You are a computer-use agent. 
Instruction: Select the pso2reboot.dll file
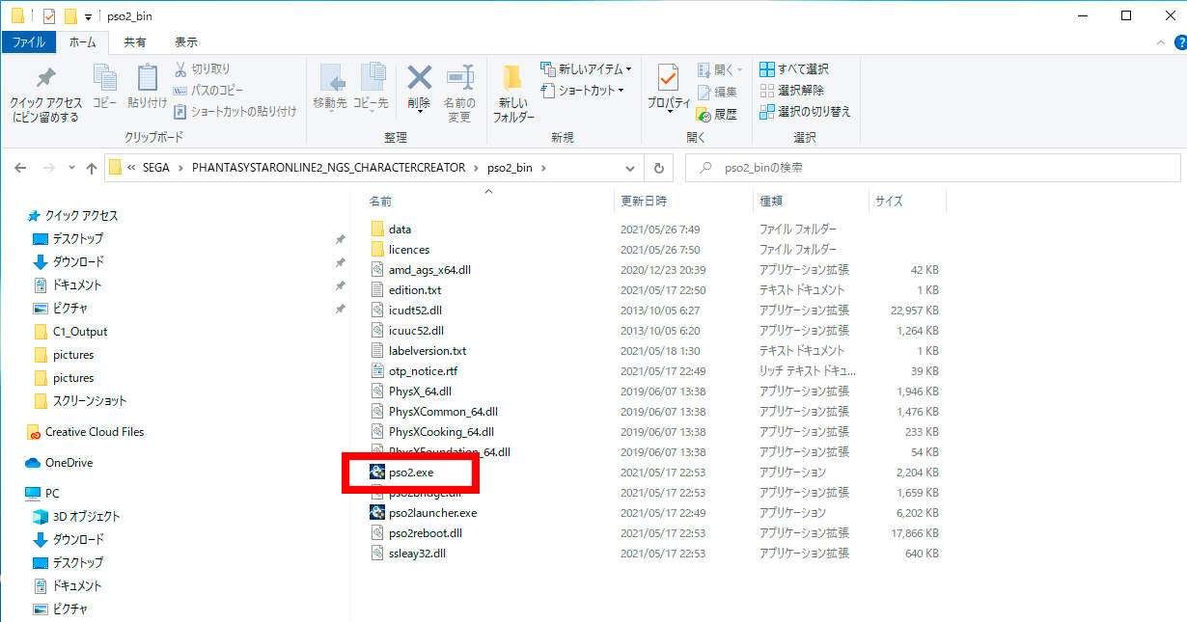426,533
